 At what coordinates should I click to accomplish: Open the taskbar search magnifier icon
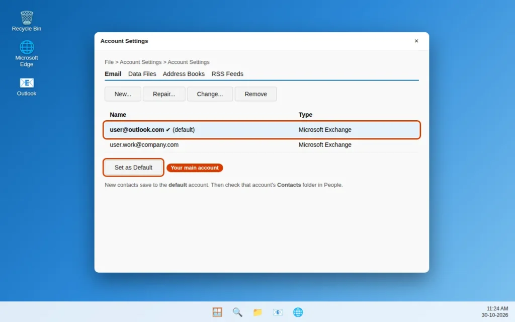(237, 312)
